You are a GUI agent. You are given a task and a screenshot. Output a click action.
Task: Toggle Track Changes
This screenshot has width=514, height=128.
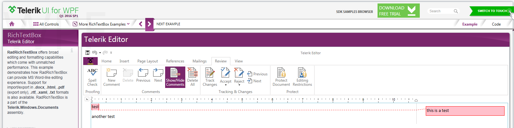(x=210, y=77)
